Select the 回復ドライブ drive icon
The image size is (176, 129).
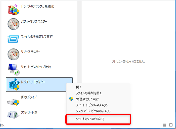tap(13, 102)
